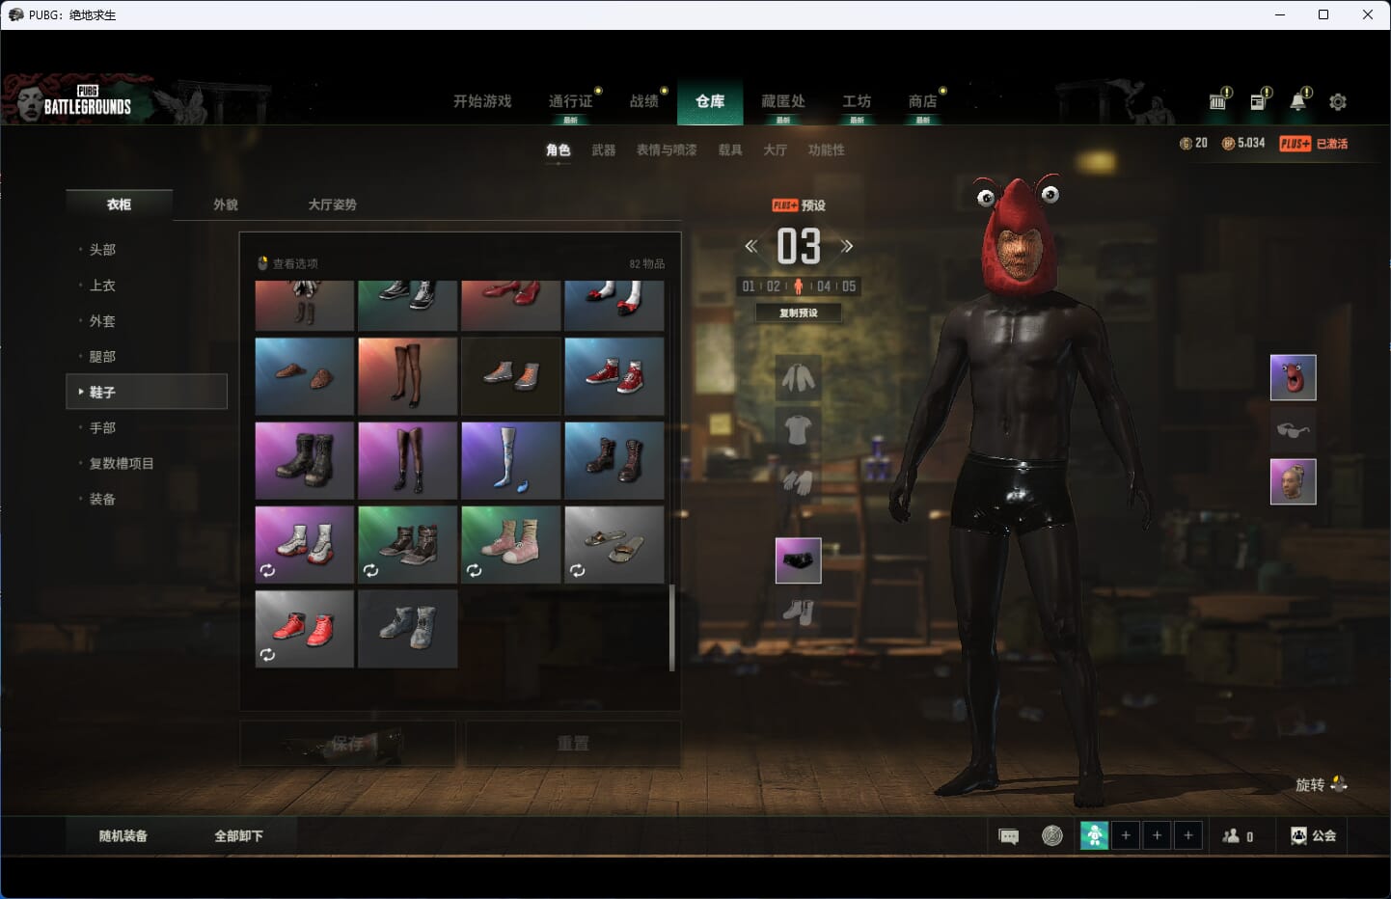This screenshot has width=1391, height=899.
Task: Choose the red shoes item in last row
Action: coord(304,629)
